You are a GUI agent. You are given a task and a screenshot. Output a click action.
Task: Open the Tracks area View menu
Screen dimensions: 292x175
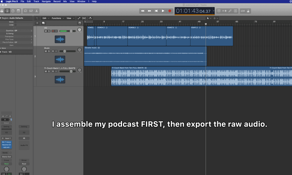[70, 18]
